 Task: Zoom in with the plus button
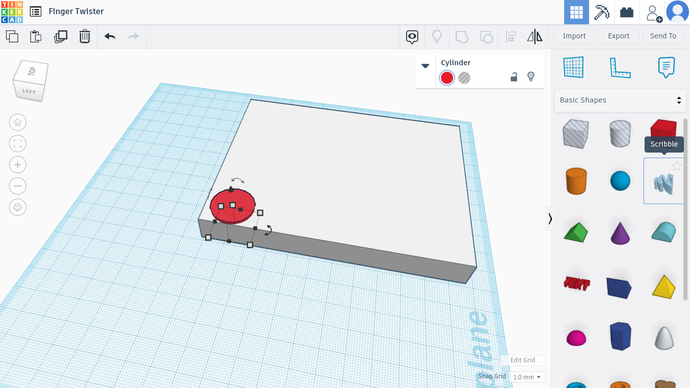(x=18, y=165)
